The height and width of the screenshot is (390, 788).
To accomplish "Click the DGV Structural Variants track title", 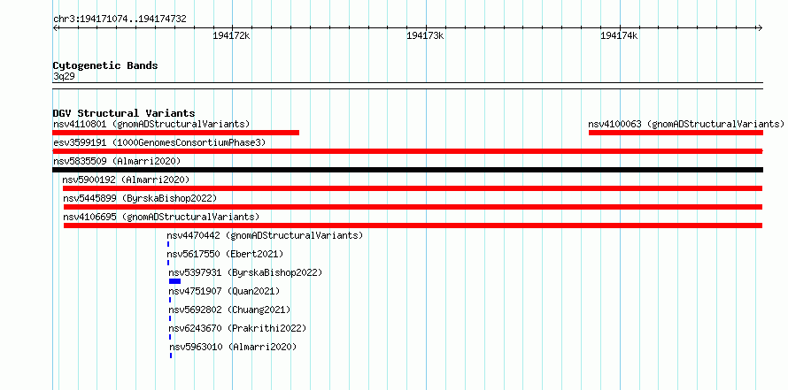I will coord(124,113).
